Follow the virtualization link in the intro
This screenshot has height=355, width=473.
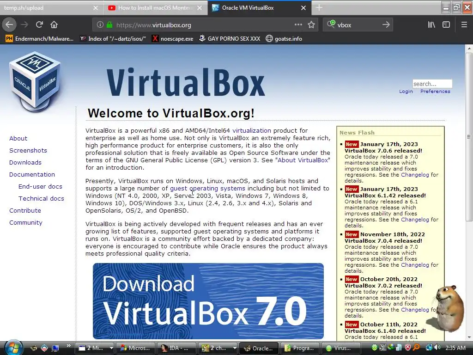252,130
